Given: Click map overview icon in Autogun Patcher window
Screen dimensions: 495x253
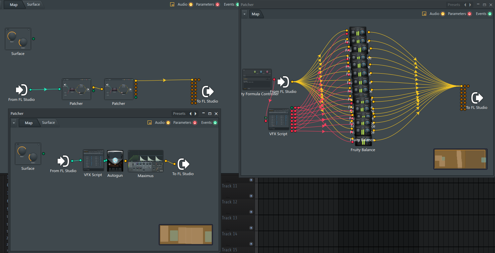Looking at the screenshot, I should click(150, 123).
